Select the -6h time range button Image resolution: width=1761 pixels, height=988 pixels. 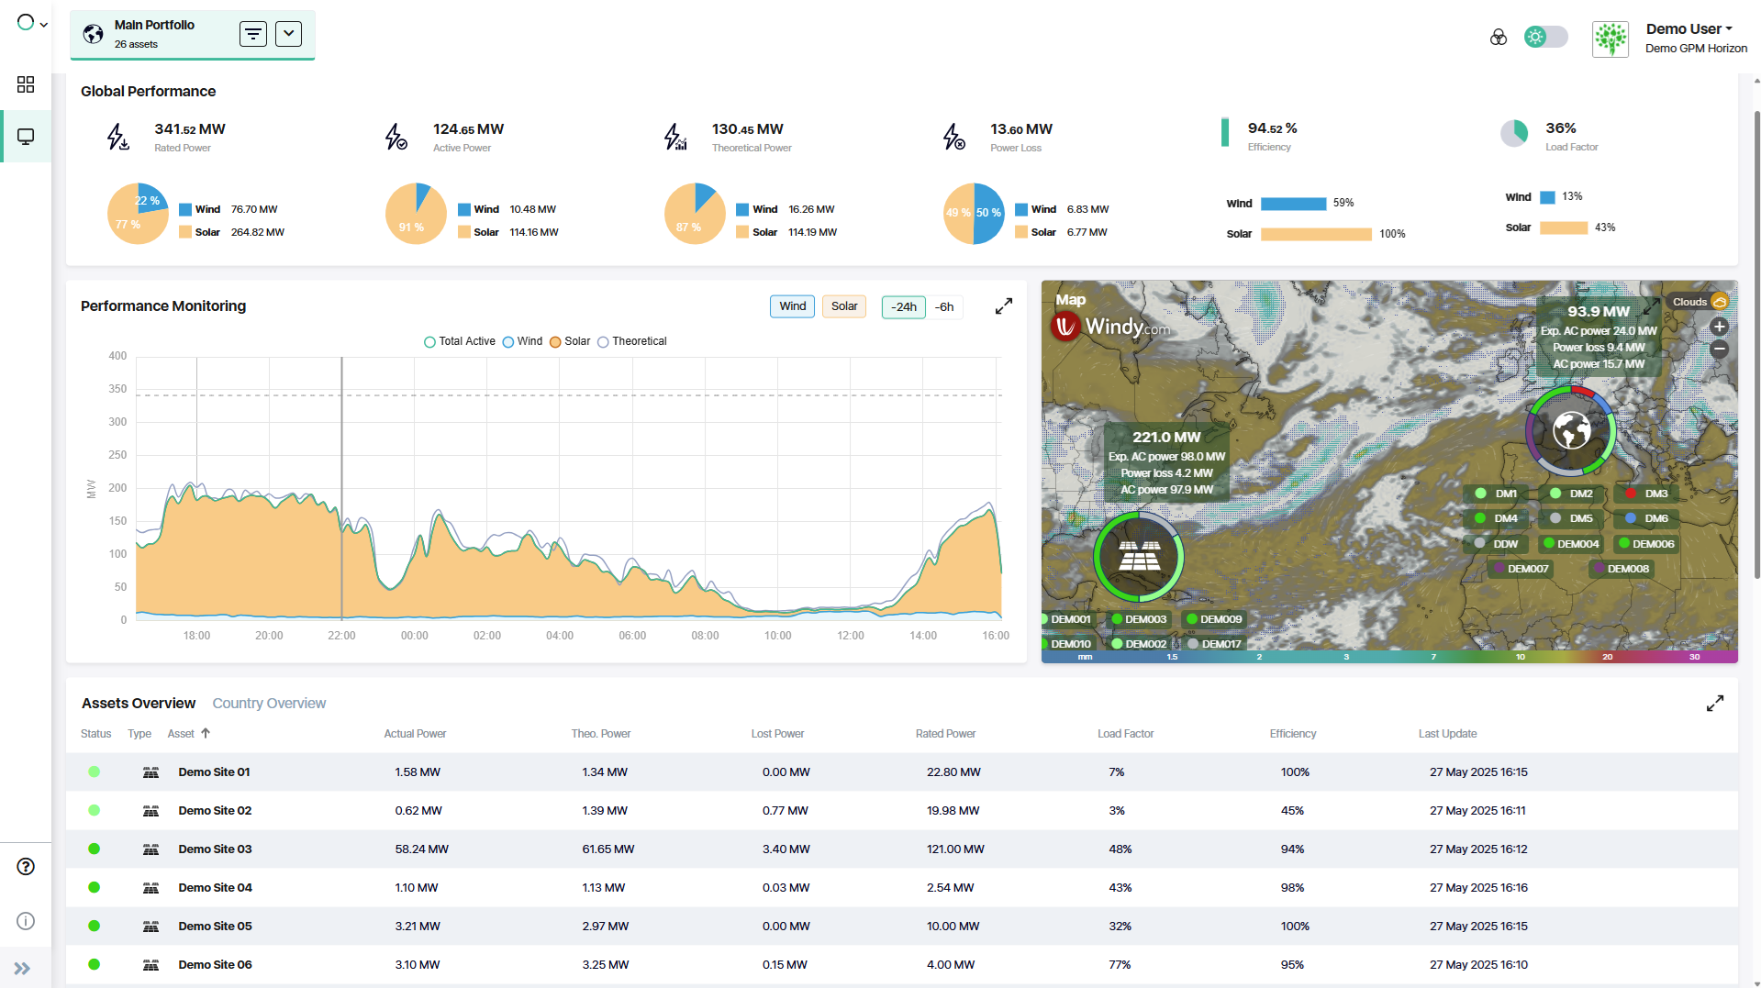[x=944, y=306]
